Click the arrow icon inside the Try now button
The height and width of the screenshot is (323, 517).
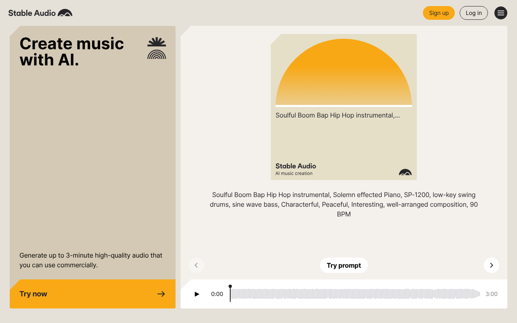click(x=161, y=294)
